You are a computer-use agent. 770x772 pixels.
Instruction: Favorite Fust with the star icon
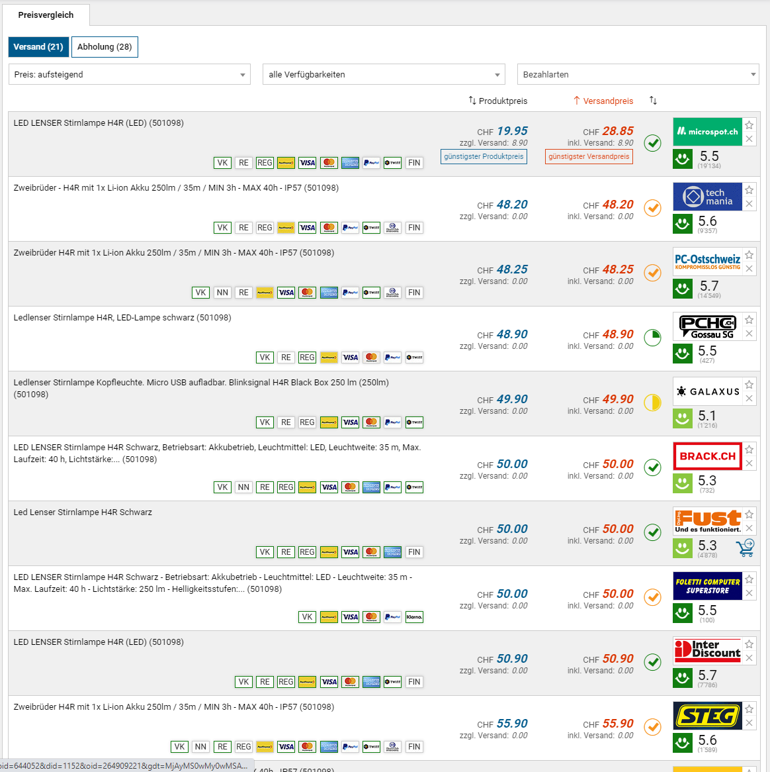click(749, 514)
